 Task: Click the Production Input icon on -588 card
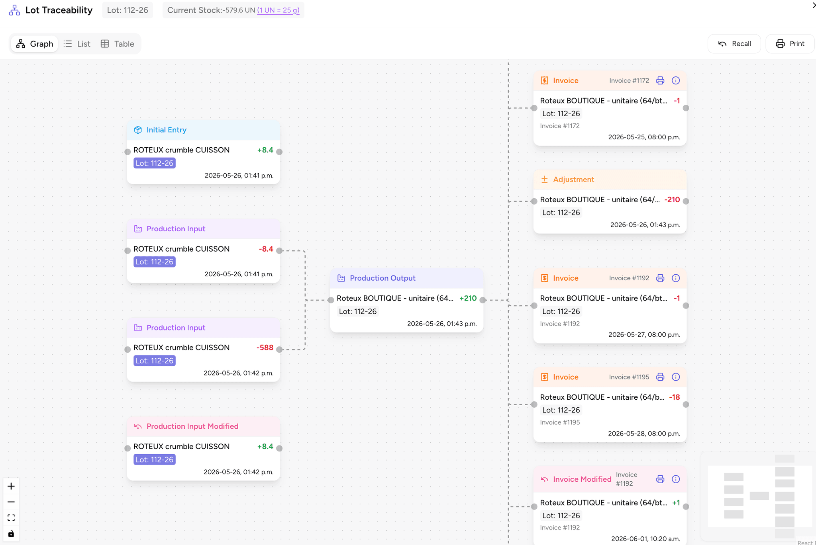click(138, 328)
